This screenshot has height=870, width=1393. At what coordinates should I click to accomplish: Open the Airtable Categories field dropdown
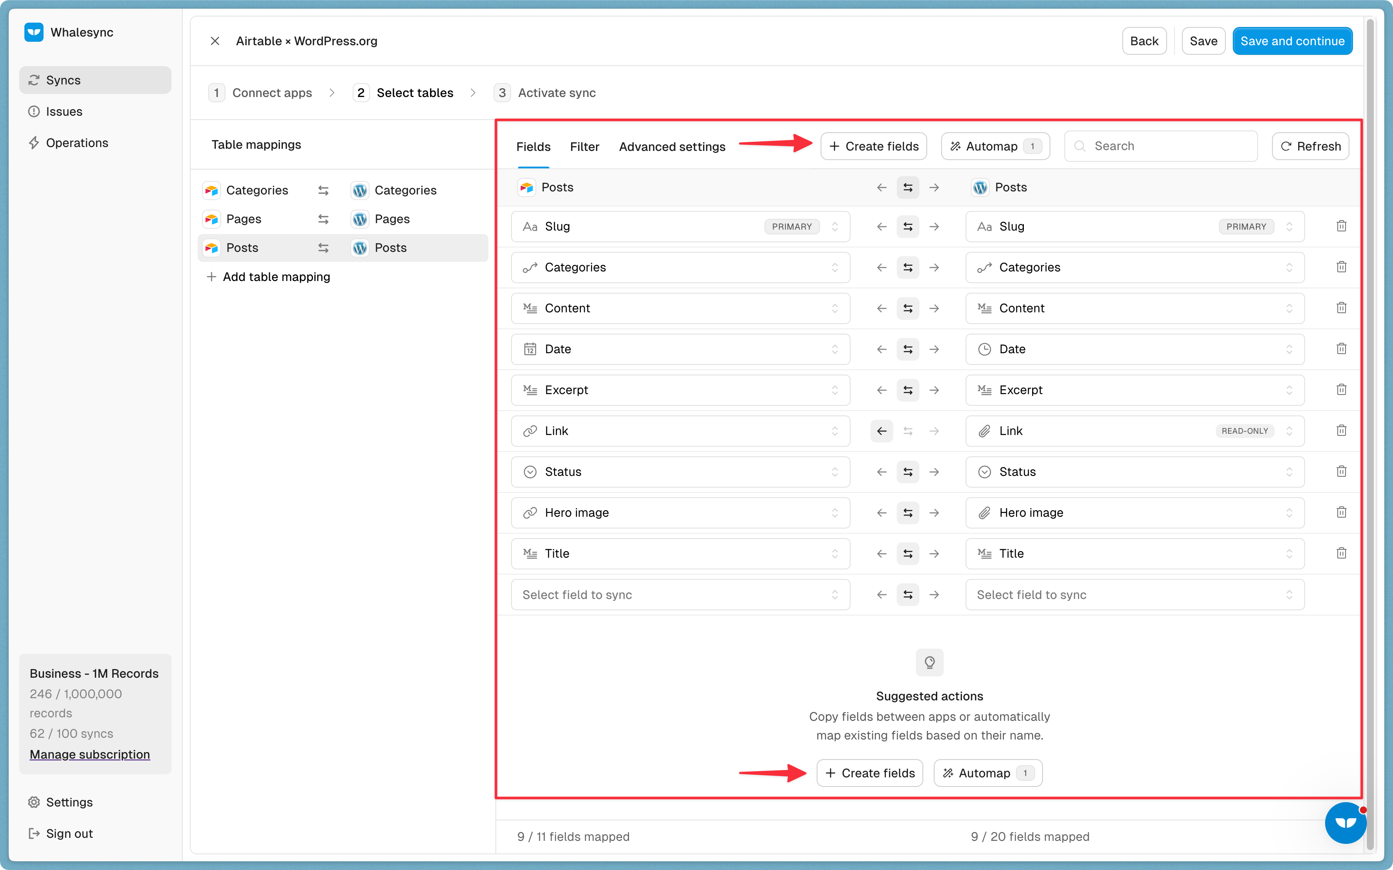click(680, 268)
